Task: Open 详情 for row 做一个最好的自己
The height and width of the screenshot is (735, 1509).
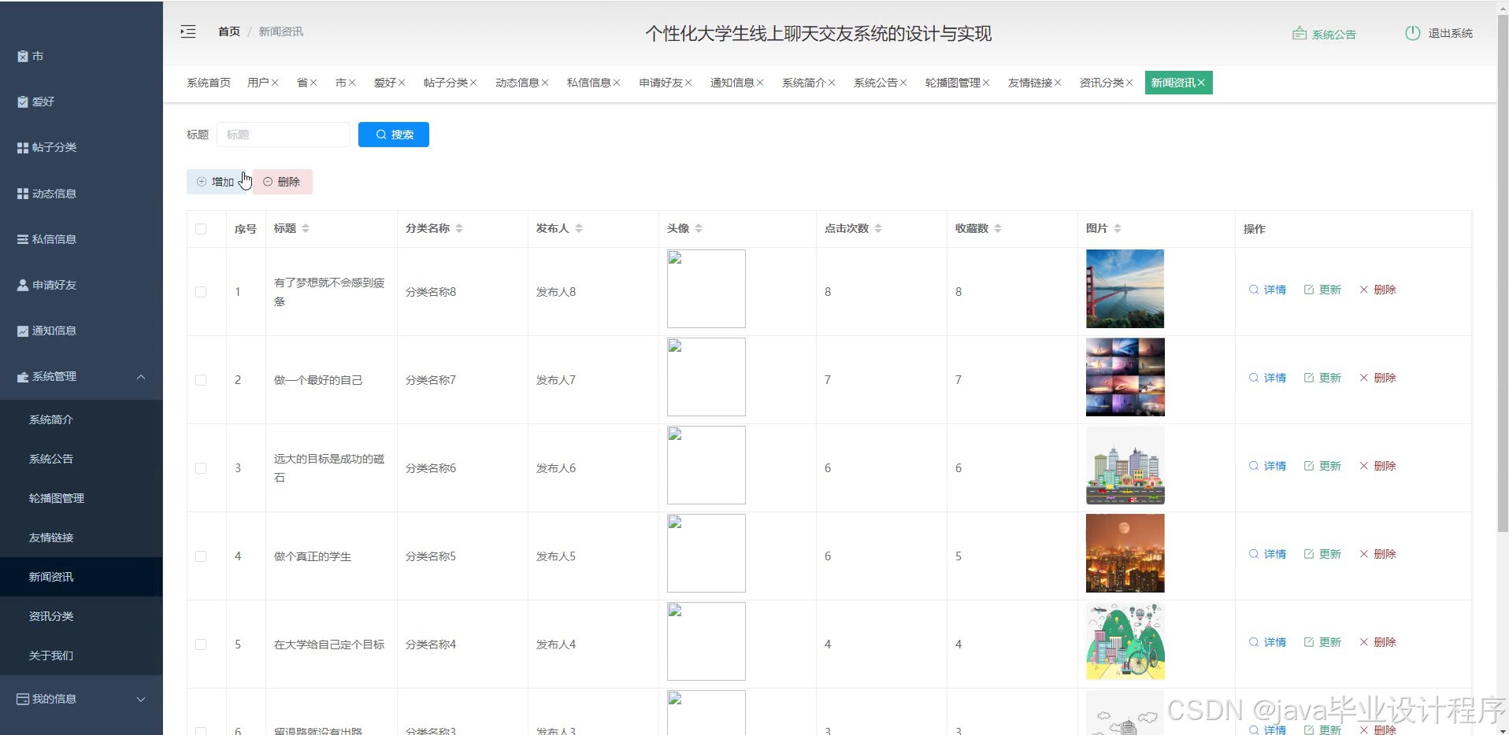Action: (x=1267, y=378)
